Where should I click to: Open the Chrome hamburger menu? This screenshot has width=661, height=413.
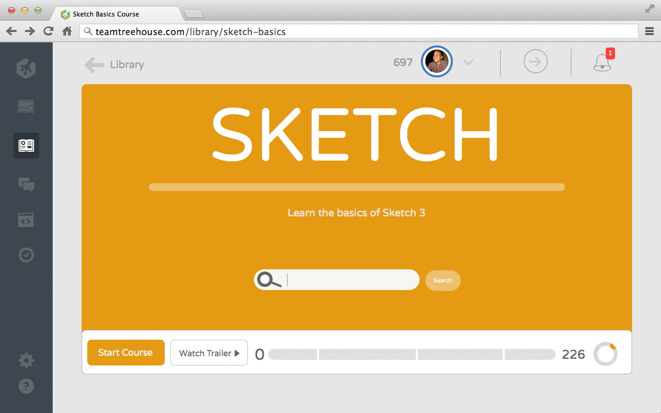650,31
